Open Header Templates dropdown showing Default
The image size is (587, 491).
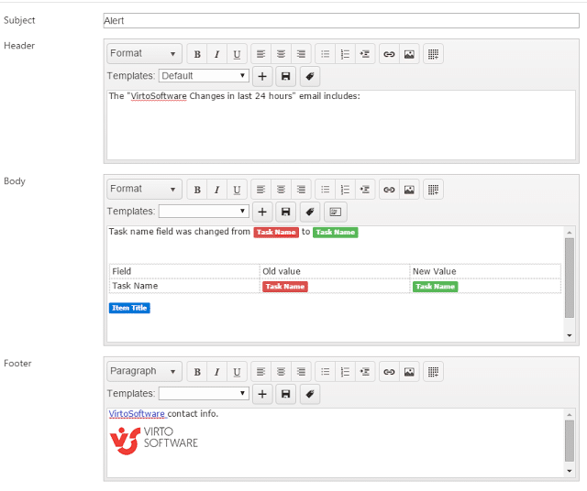point(204,75)
